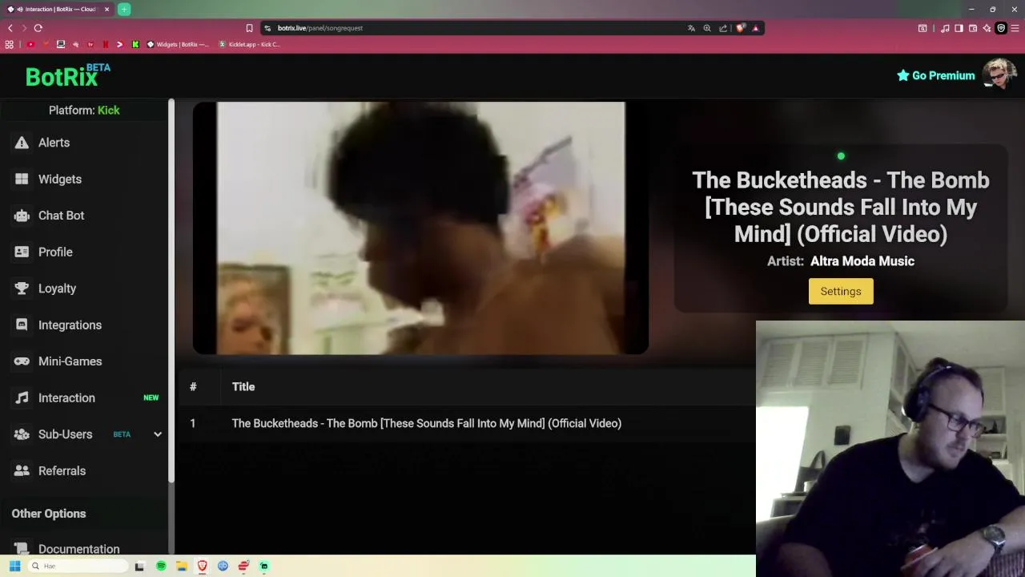Reload the current page
1025x577 pixels.
point(38,28)
